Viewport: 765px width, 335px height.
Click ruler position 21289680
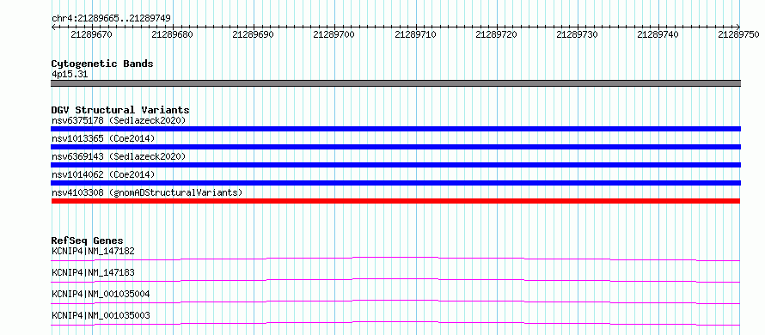click(172, 34)
